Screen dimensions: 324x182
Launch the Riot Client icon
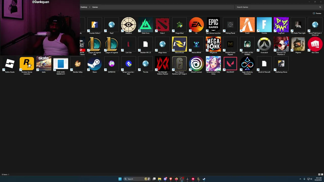(x=315, y=45)
